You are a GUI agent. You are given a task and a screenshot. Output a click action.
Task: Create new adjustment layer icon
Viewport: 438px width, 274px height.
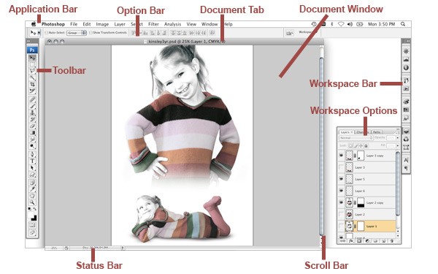tap(367, 241)
